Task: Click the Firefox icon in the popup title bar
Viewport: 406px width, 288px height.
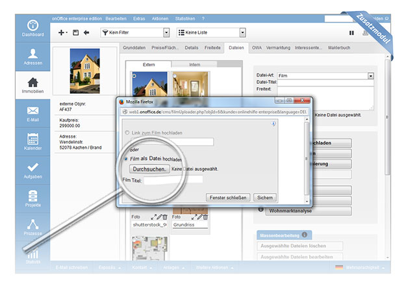Action: click(121, 102)
